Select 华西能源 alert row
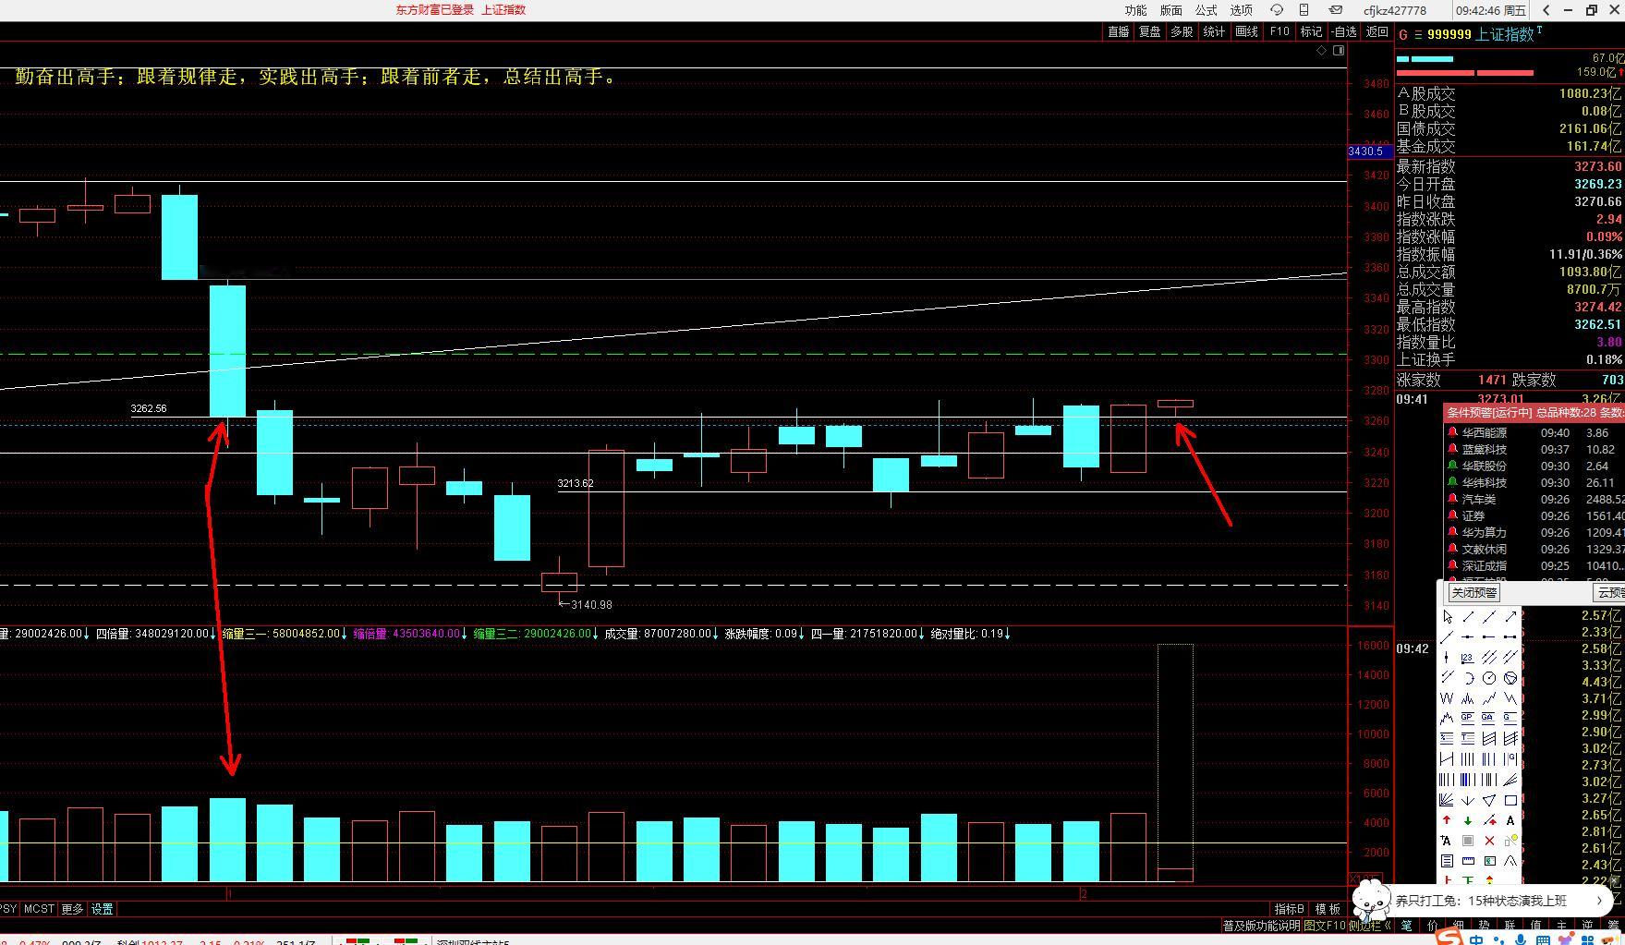 (1534, 432)
